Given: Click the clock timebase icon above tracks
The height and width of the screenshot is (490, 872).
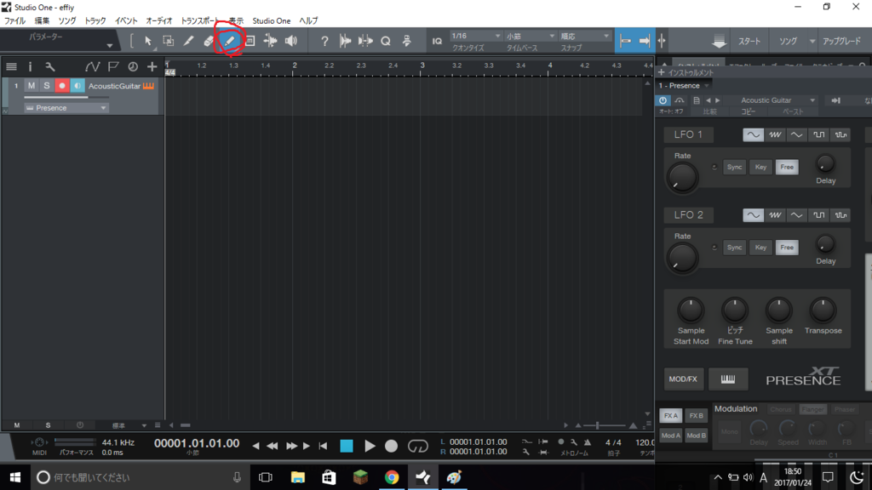Looking at the screenshot, I should pos(133,66).
